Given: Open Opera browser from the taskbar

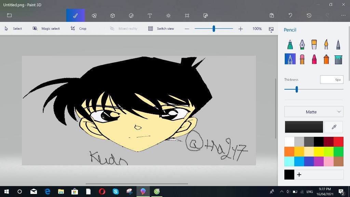Looking at the screenshot, I should pyautogui.click(x=102, y=192).
